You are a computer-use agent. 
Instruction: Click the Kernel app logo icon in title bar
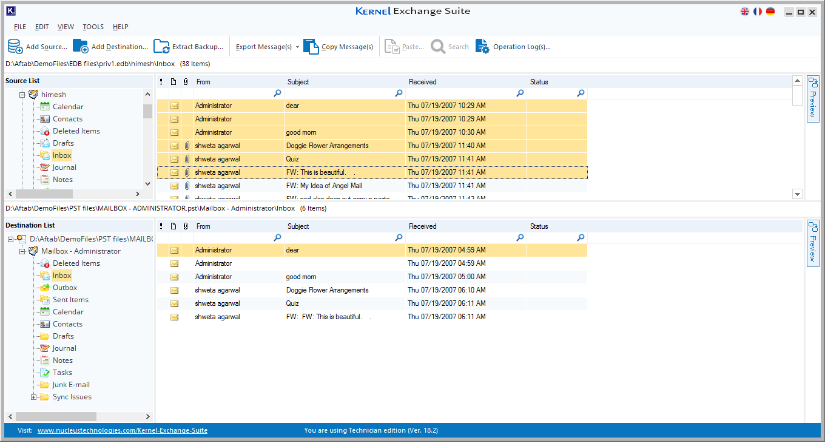(x=11, y=11)
